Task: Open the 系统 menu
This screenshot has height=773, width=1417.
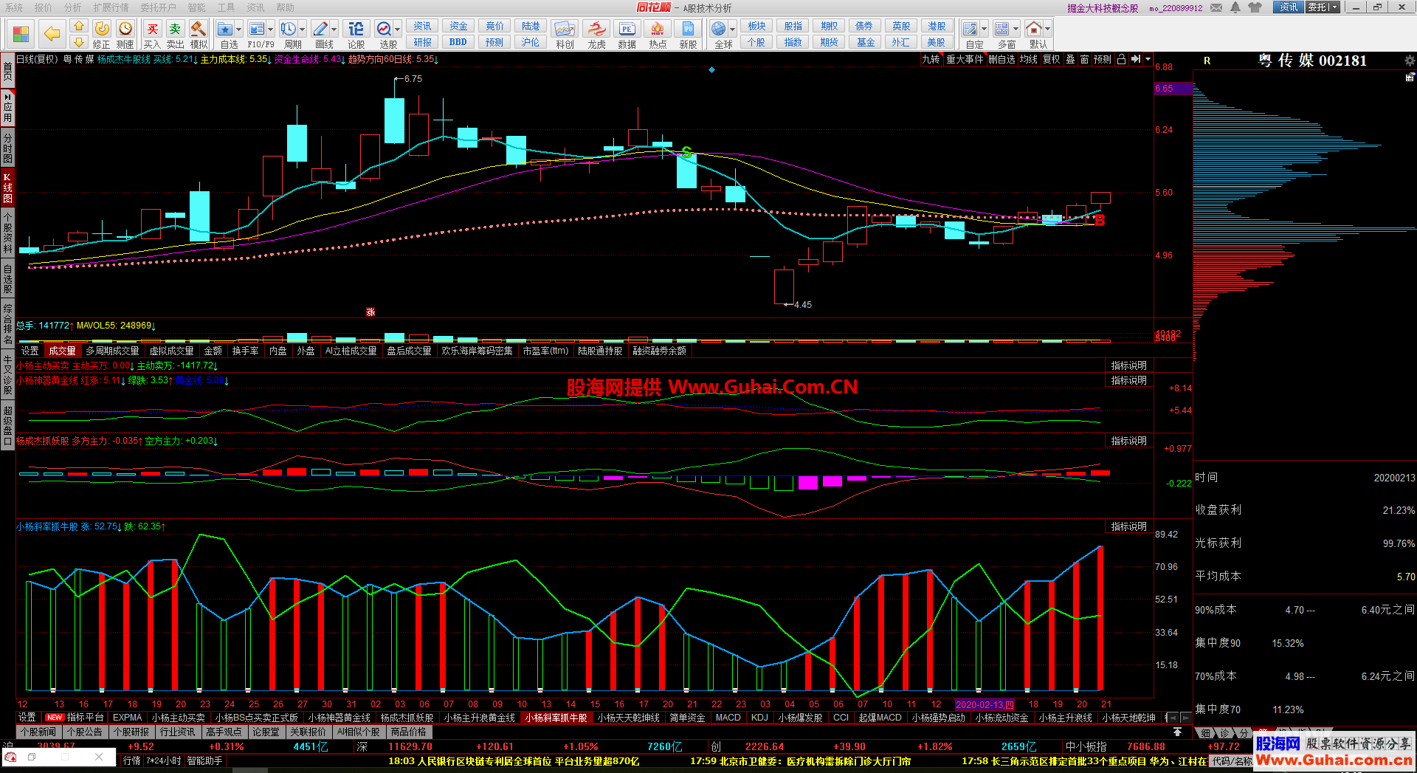Action: [13, 7]
